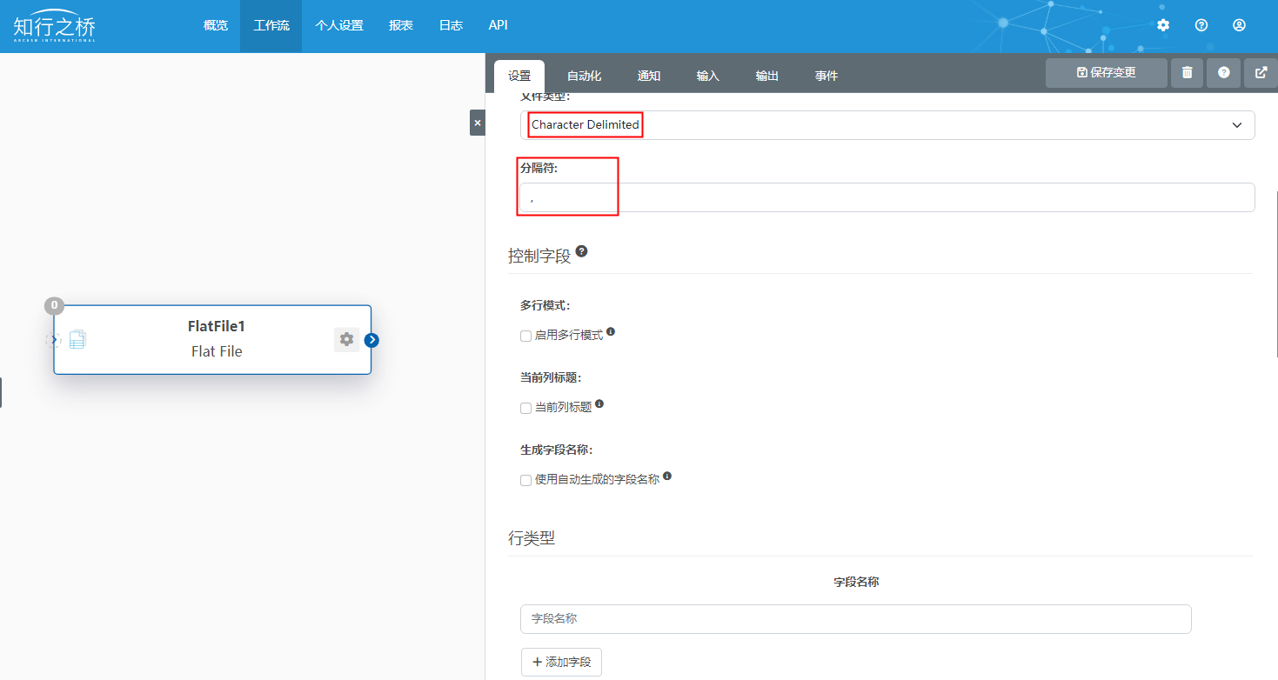Open the Character Delimited file type dropdown
Image resolution: width=1278 pixels, height=680 pixels.
pos(887,125)
